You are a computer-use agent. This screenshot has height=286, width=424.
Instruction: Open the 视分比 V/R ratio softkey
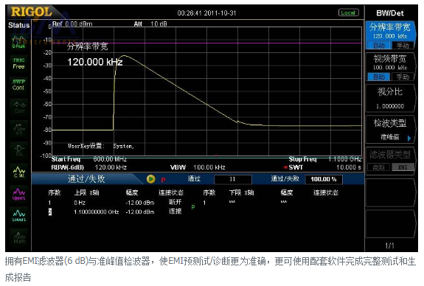click(390, 98)
